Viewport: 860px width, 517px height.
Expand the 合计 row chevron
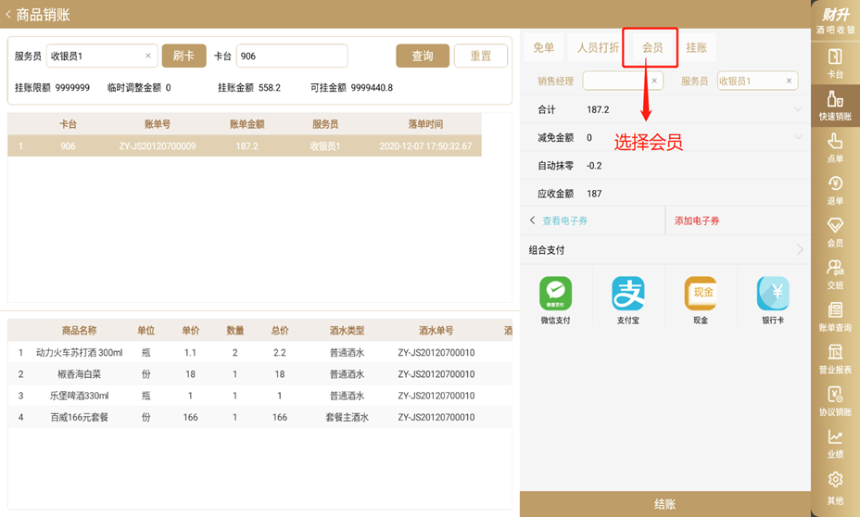798,109
